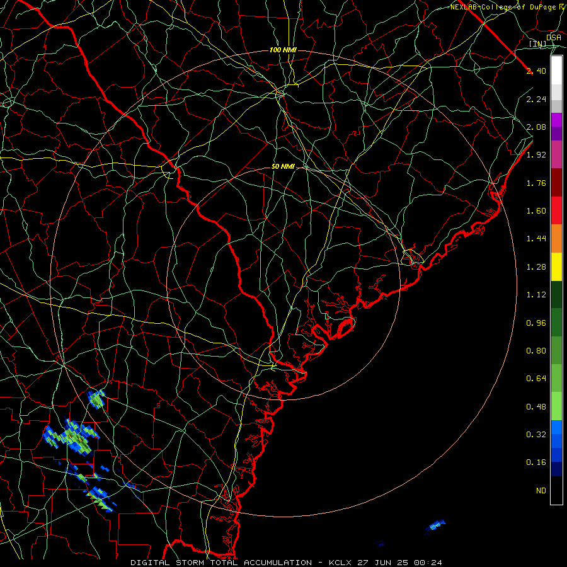
Task: Click the 1.92 legend value
Action: [536, 155]
